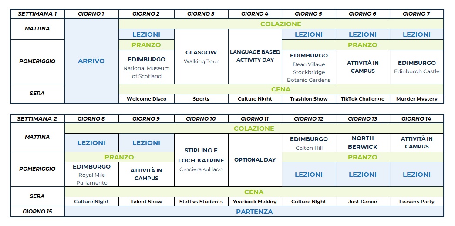Select the Leavers Party cell

[417, 202]
